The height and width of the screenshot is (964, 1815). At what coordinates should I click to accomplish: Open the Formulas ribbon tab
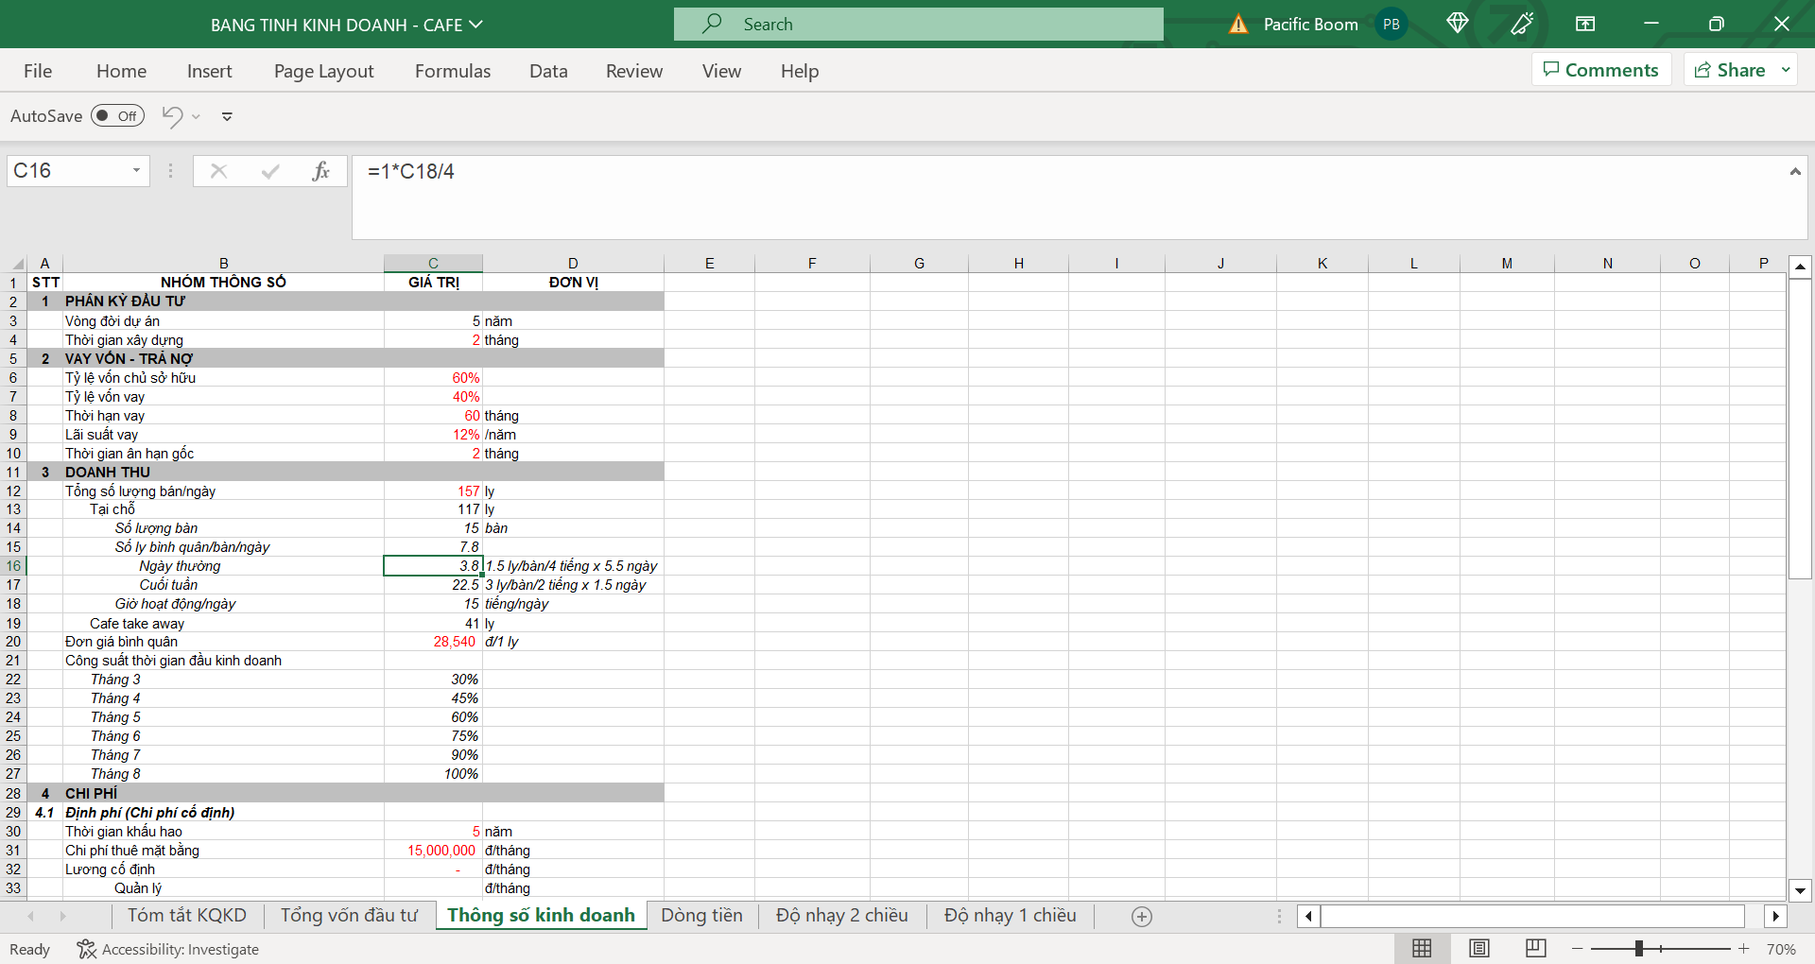[x=453, y=71]
